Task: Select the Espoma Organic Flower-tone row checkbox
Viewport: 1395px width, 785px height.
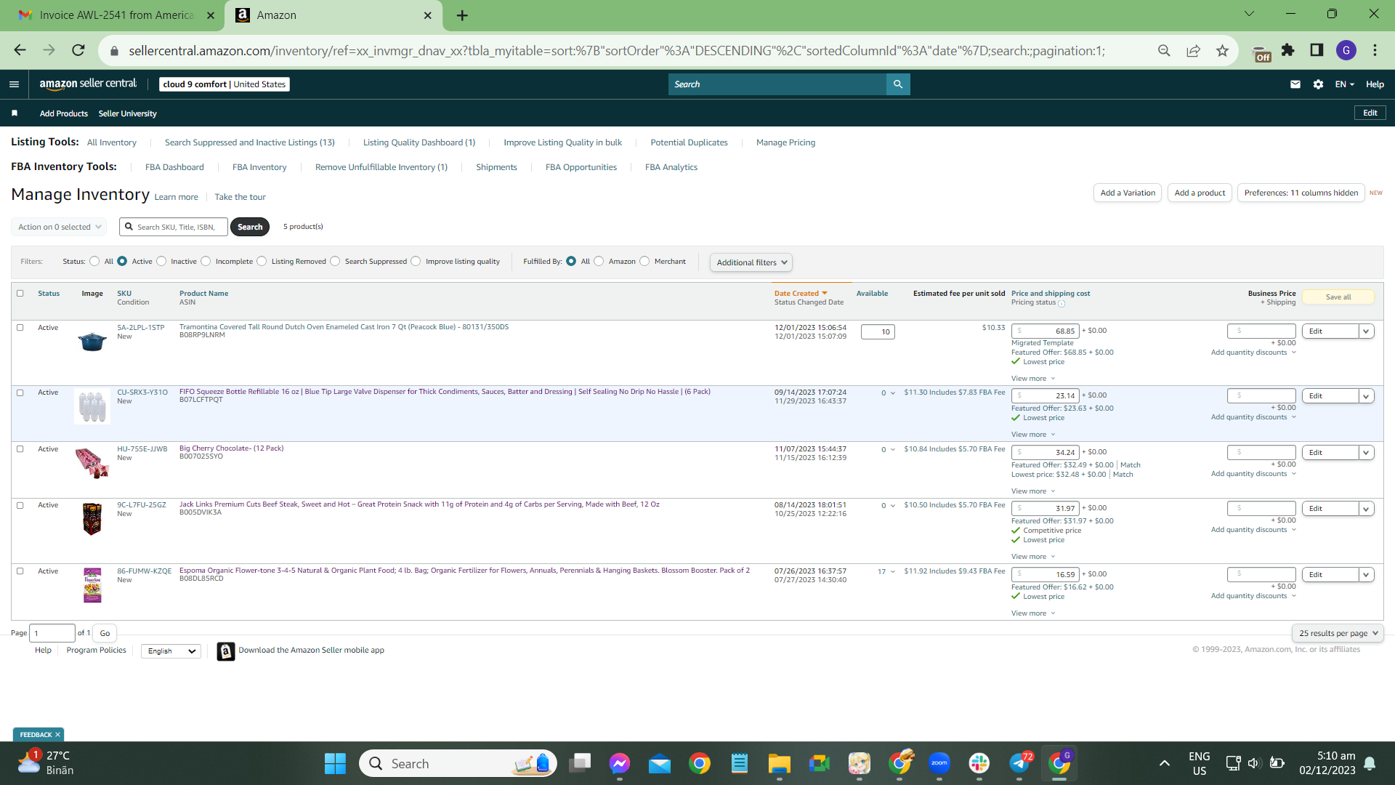Action: point(20,571)
